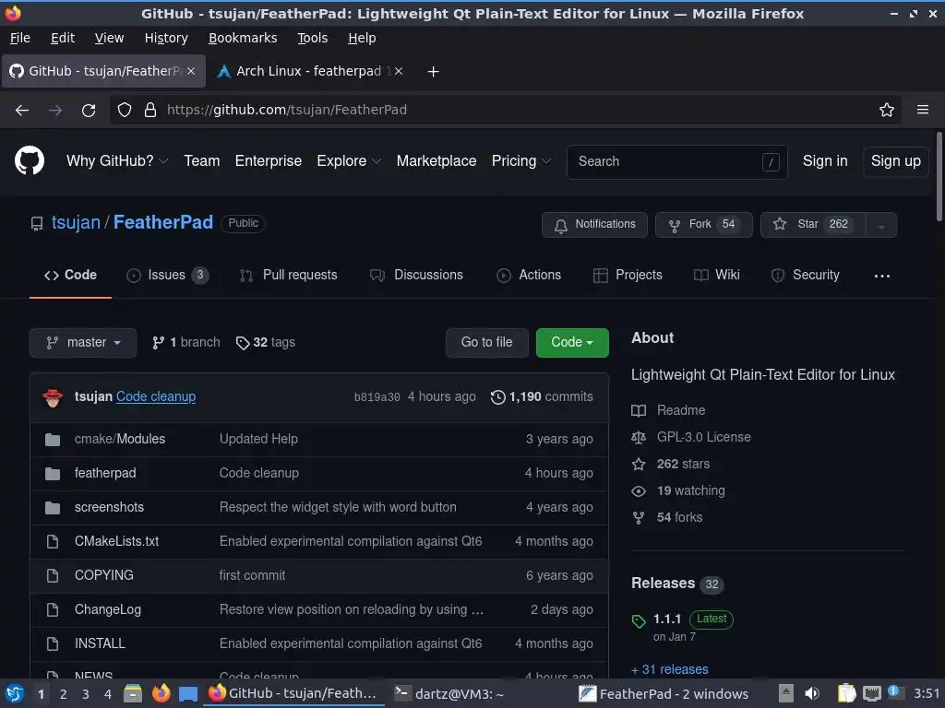
Task: Click the file icon for COPYING
Action: pos(53,575)
